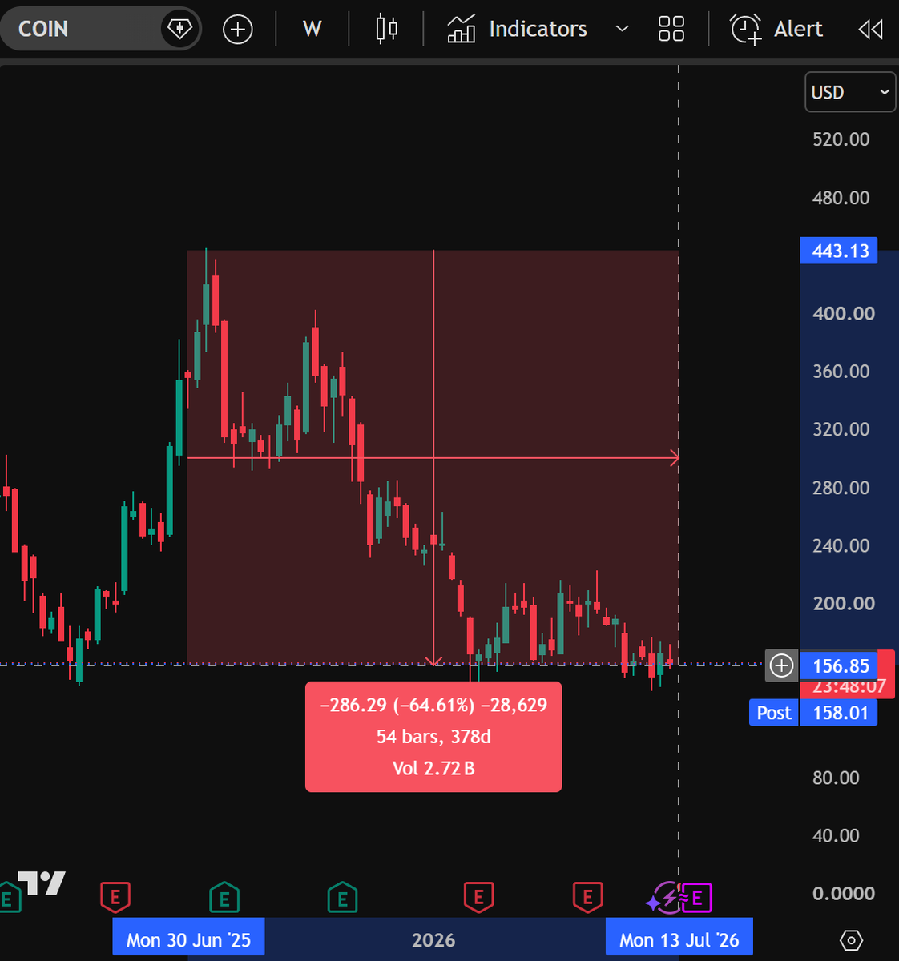Viewport: 899px width, 961px height.
Task: Click the 240.00 price axis label
Action: click(841, 545)
